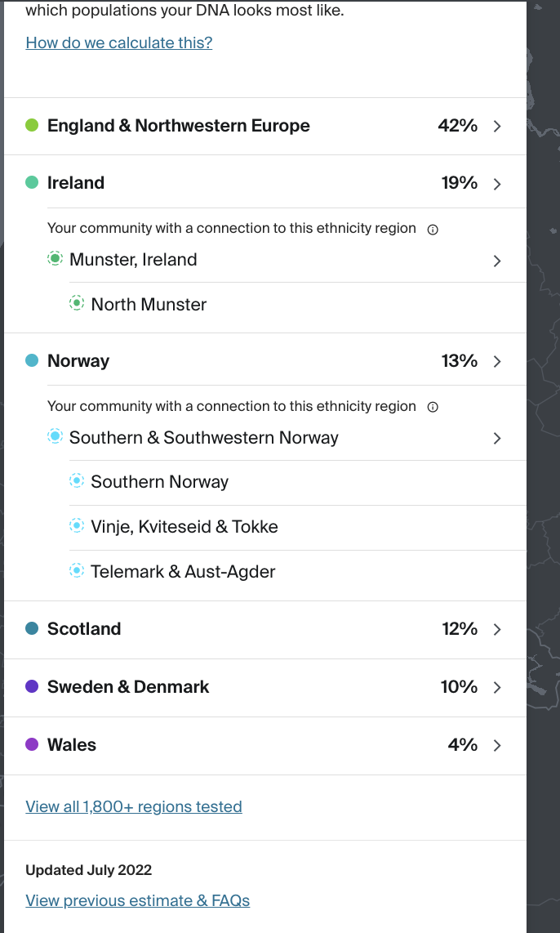Click the Southern Norway dotted circle icon
The image size is (560, 933).
pyautogui.click(x=77, y=481)
